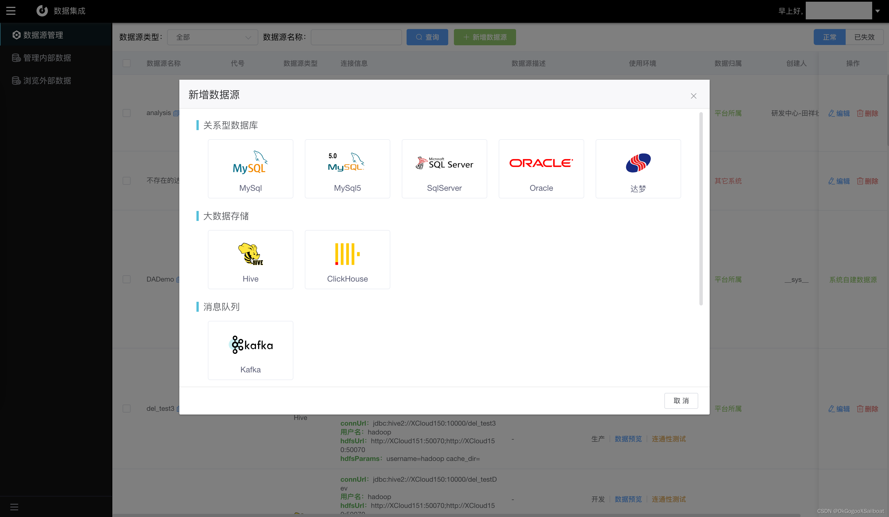Open the left sidebar menu expander
Screen dimensions: 889x517
tap(11, 10)
